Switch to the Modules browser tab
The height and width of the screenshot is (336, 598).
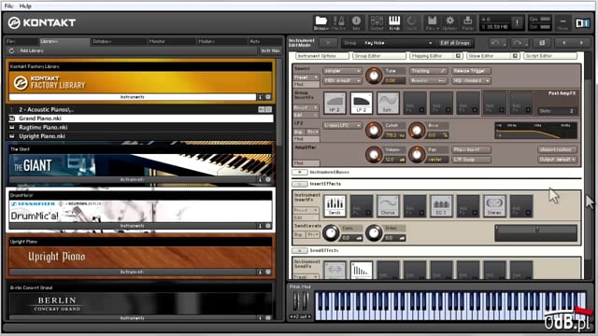pyautogui.click(x=221, y=41)
